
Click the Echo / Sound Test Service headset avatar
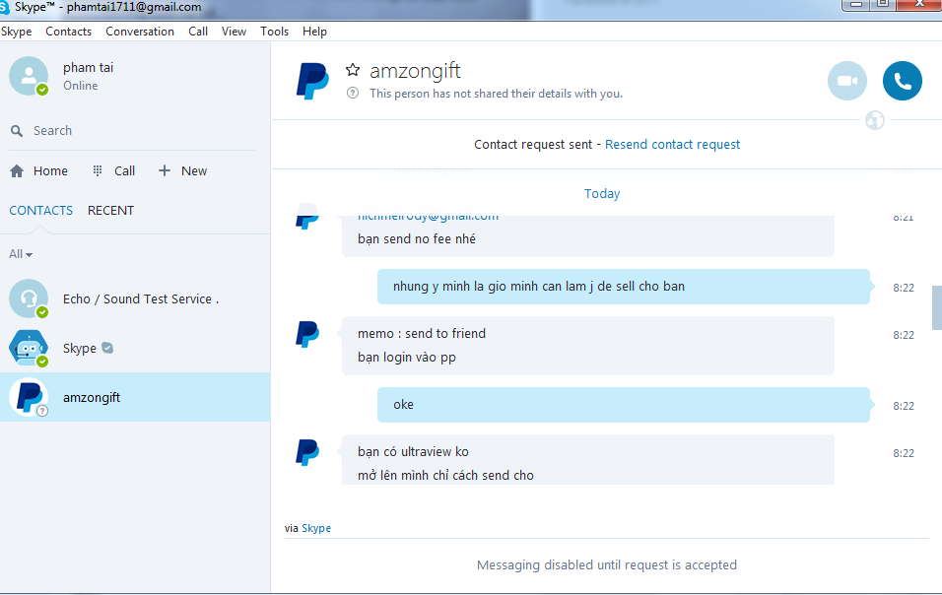tap(29, 298)
